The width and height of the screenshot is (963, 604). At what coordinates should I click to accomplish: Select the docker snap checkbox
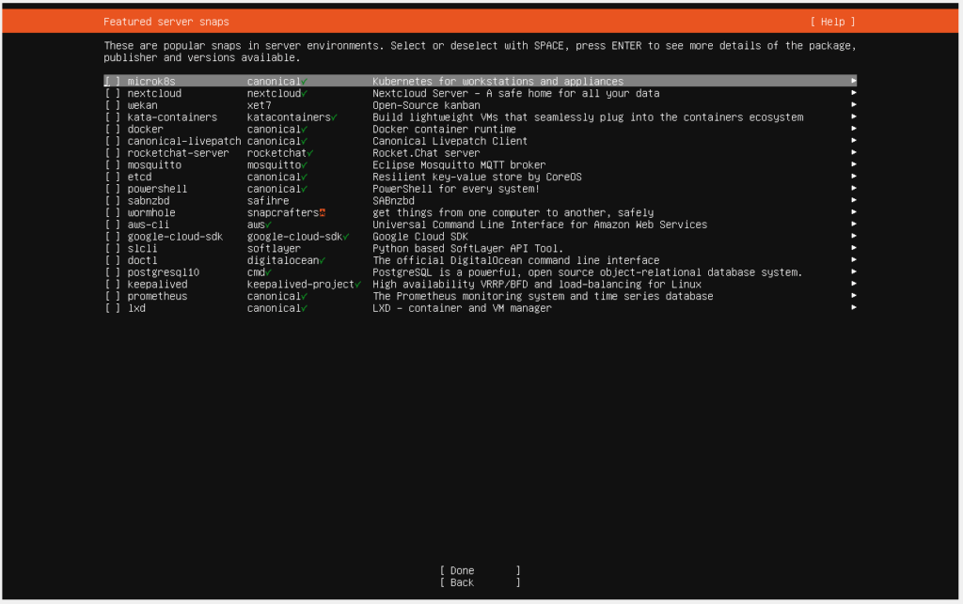pos(112,130)
